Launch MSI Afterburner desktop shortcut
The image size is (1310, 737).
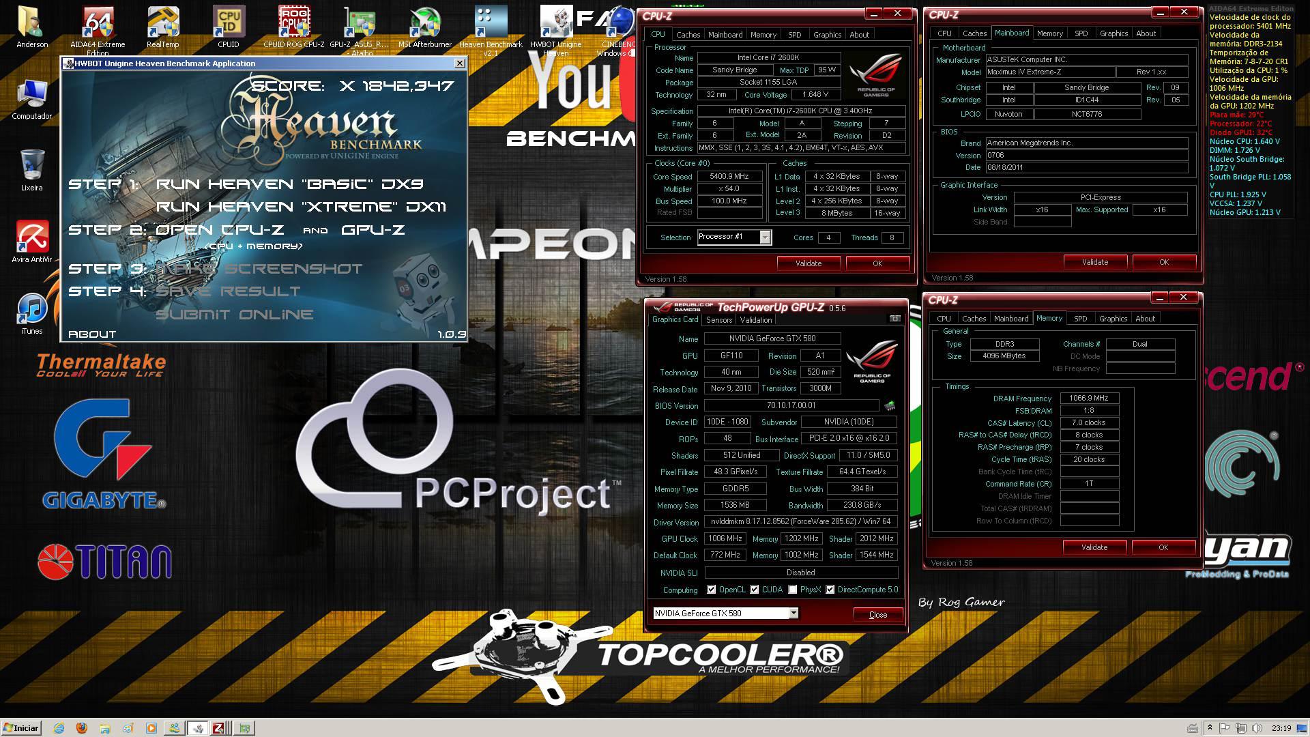coord(425,27)
